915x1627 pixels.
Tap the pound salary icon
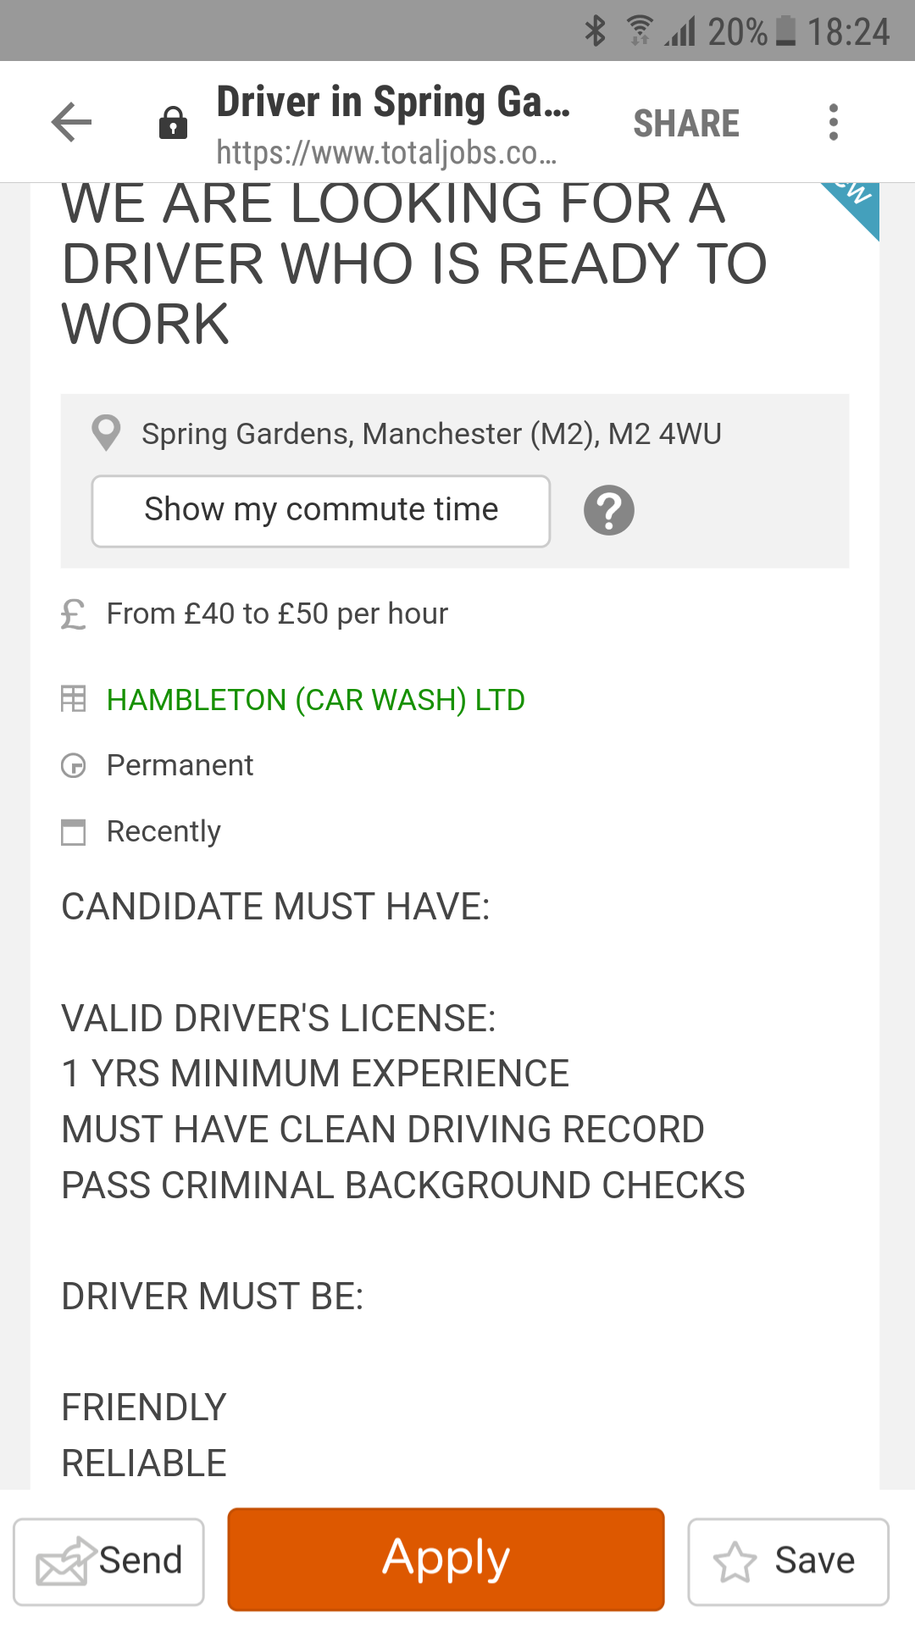pyautogui.click(x=74, y=614)
